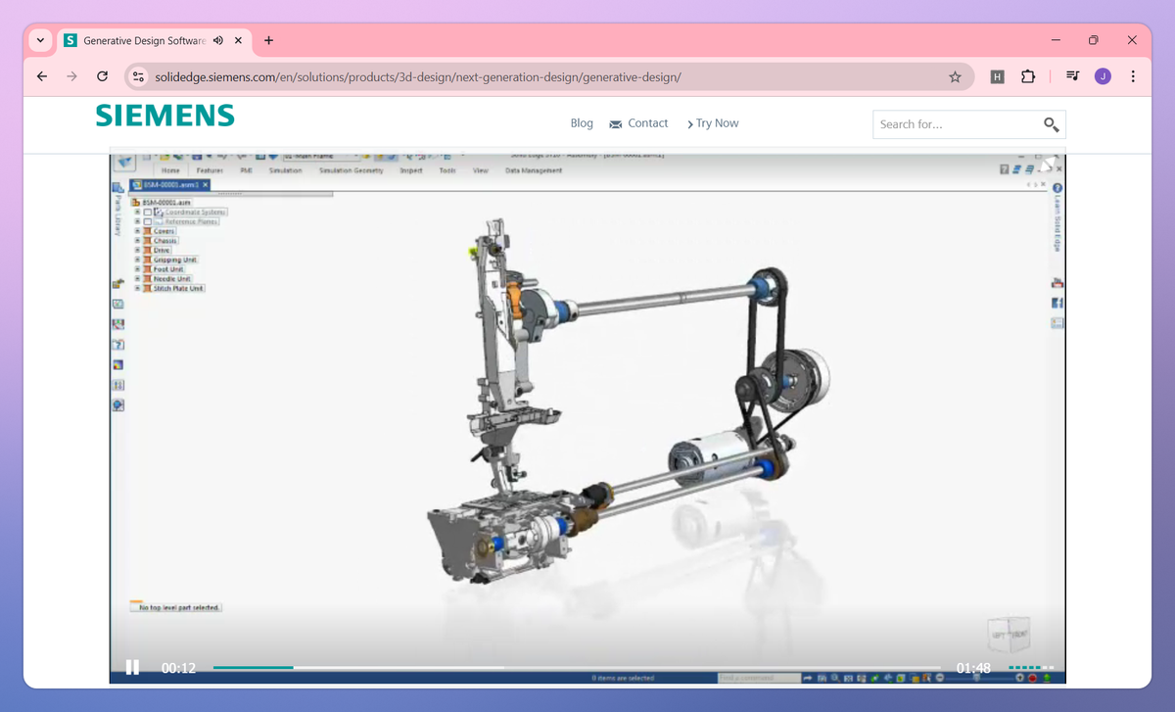Click the Solid Edge application button

tap(125, 162)
